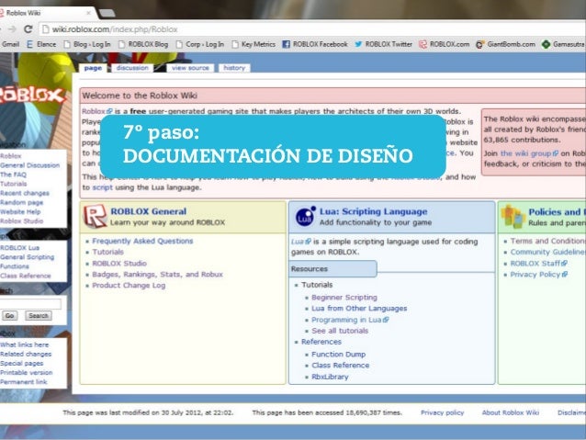Open the Product Change Log link
This screenshot has height=440, width=586.
(129, 286)
